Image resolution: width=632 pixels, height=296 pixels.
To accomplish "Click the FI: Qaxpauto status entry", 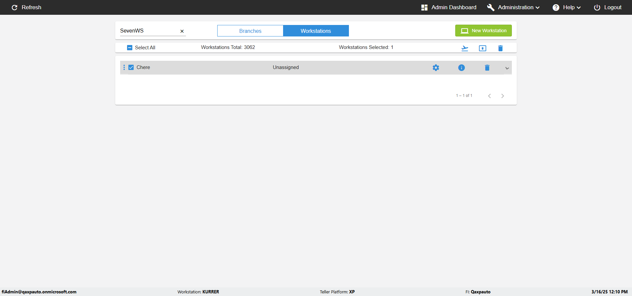I will pyautogui.click(x=478, y=292).
